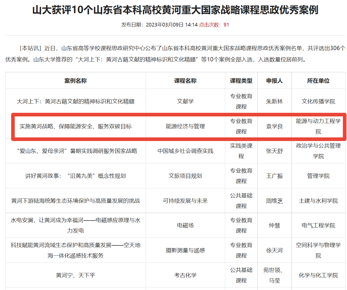
Task: Click the 课程名称 column header
Action: (185, 81)
